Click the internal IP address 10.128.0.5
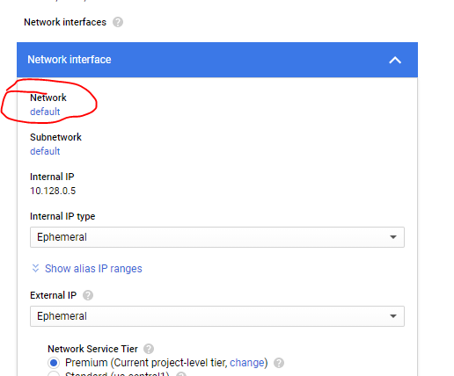This screenshot has height=376, width=454. [x=53, y=191]
